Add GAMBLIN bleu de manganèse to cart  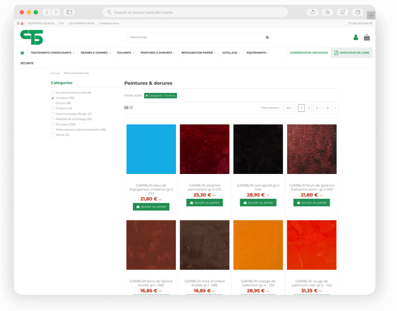(151, 207)
